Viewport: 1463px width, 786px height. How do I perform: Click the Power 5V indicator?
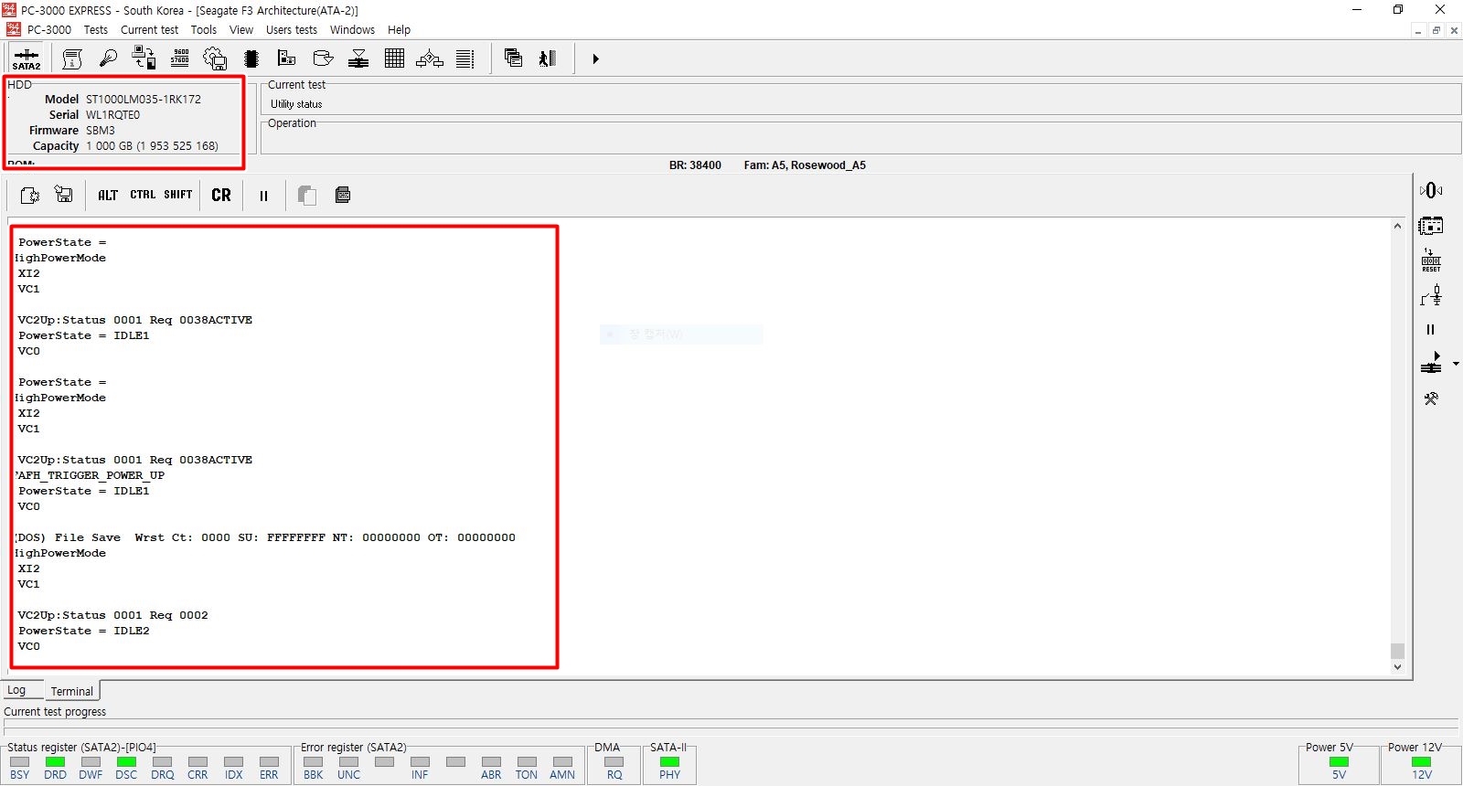point(1339,761)
